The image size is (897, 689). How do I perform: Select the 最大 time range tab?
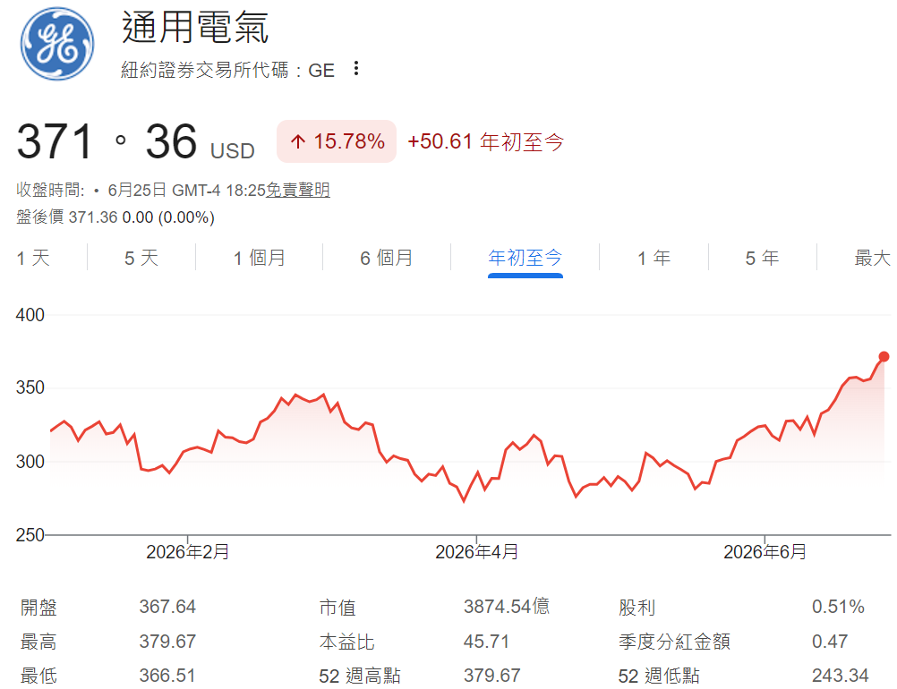click(x=873, y=258)
